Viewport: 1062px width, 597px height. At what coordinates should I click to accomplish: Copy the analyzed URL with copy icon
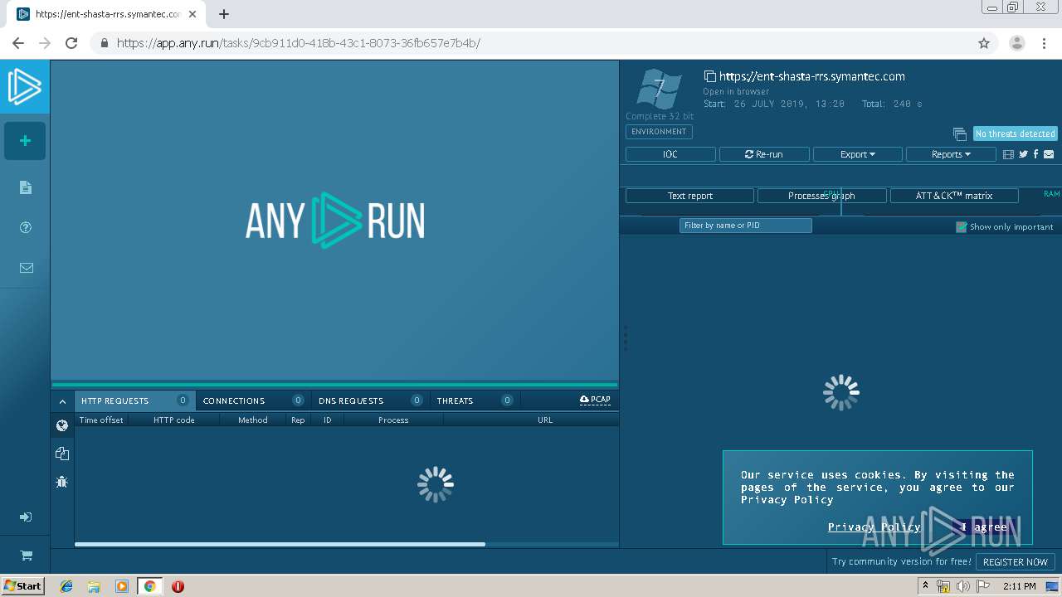point(709,76)
